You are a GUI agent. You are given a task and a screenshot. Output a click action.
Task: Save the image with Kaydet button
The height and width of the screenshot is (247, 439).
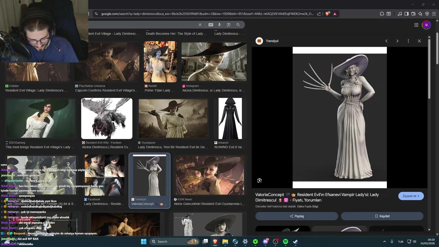click(x=382, y=216)
